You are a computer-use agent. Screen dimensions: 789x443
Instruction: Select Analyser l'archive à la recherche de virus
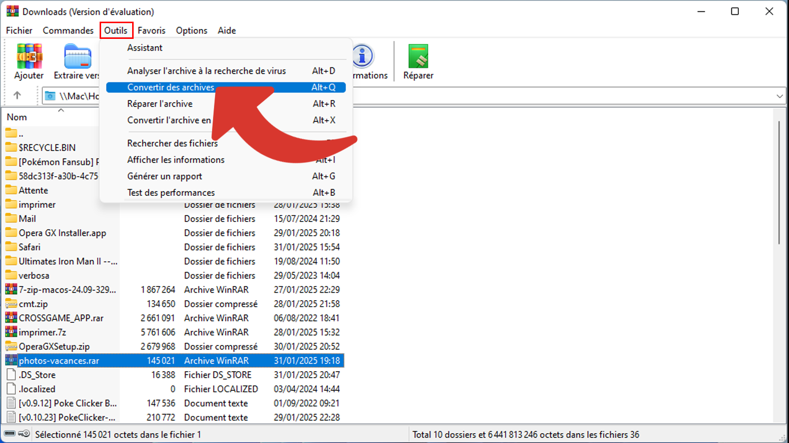pos(226,71)
